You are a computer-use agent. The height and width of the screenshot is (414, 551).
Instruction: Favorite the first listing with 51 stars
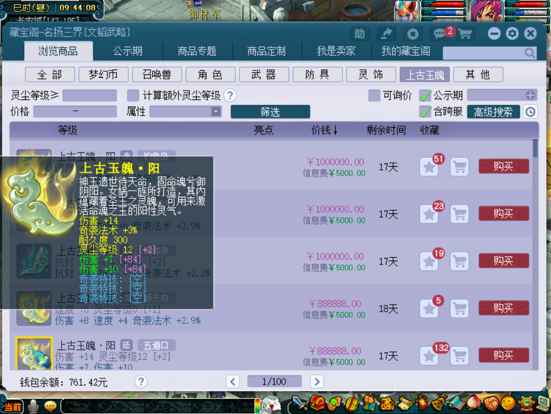coord(429,167)
